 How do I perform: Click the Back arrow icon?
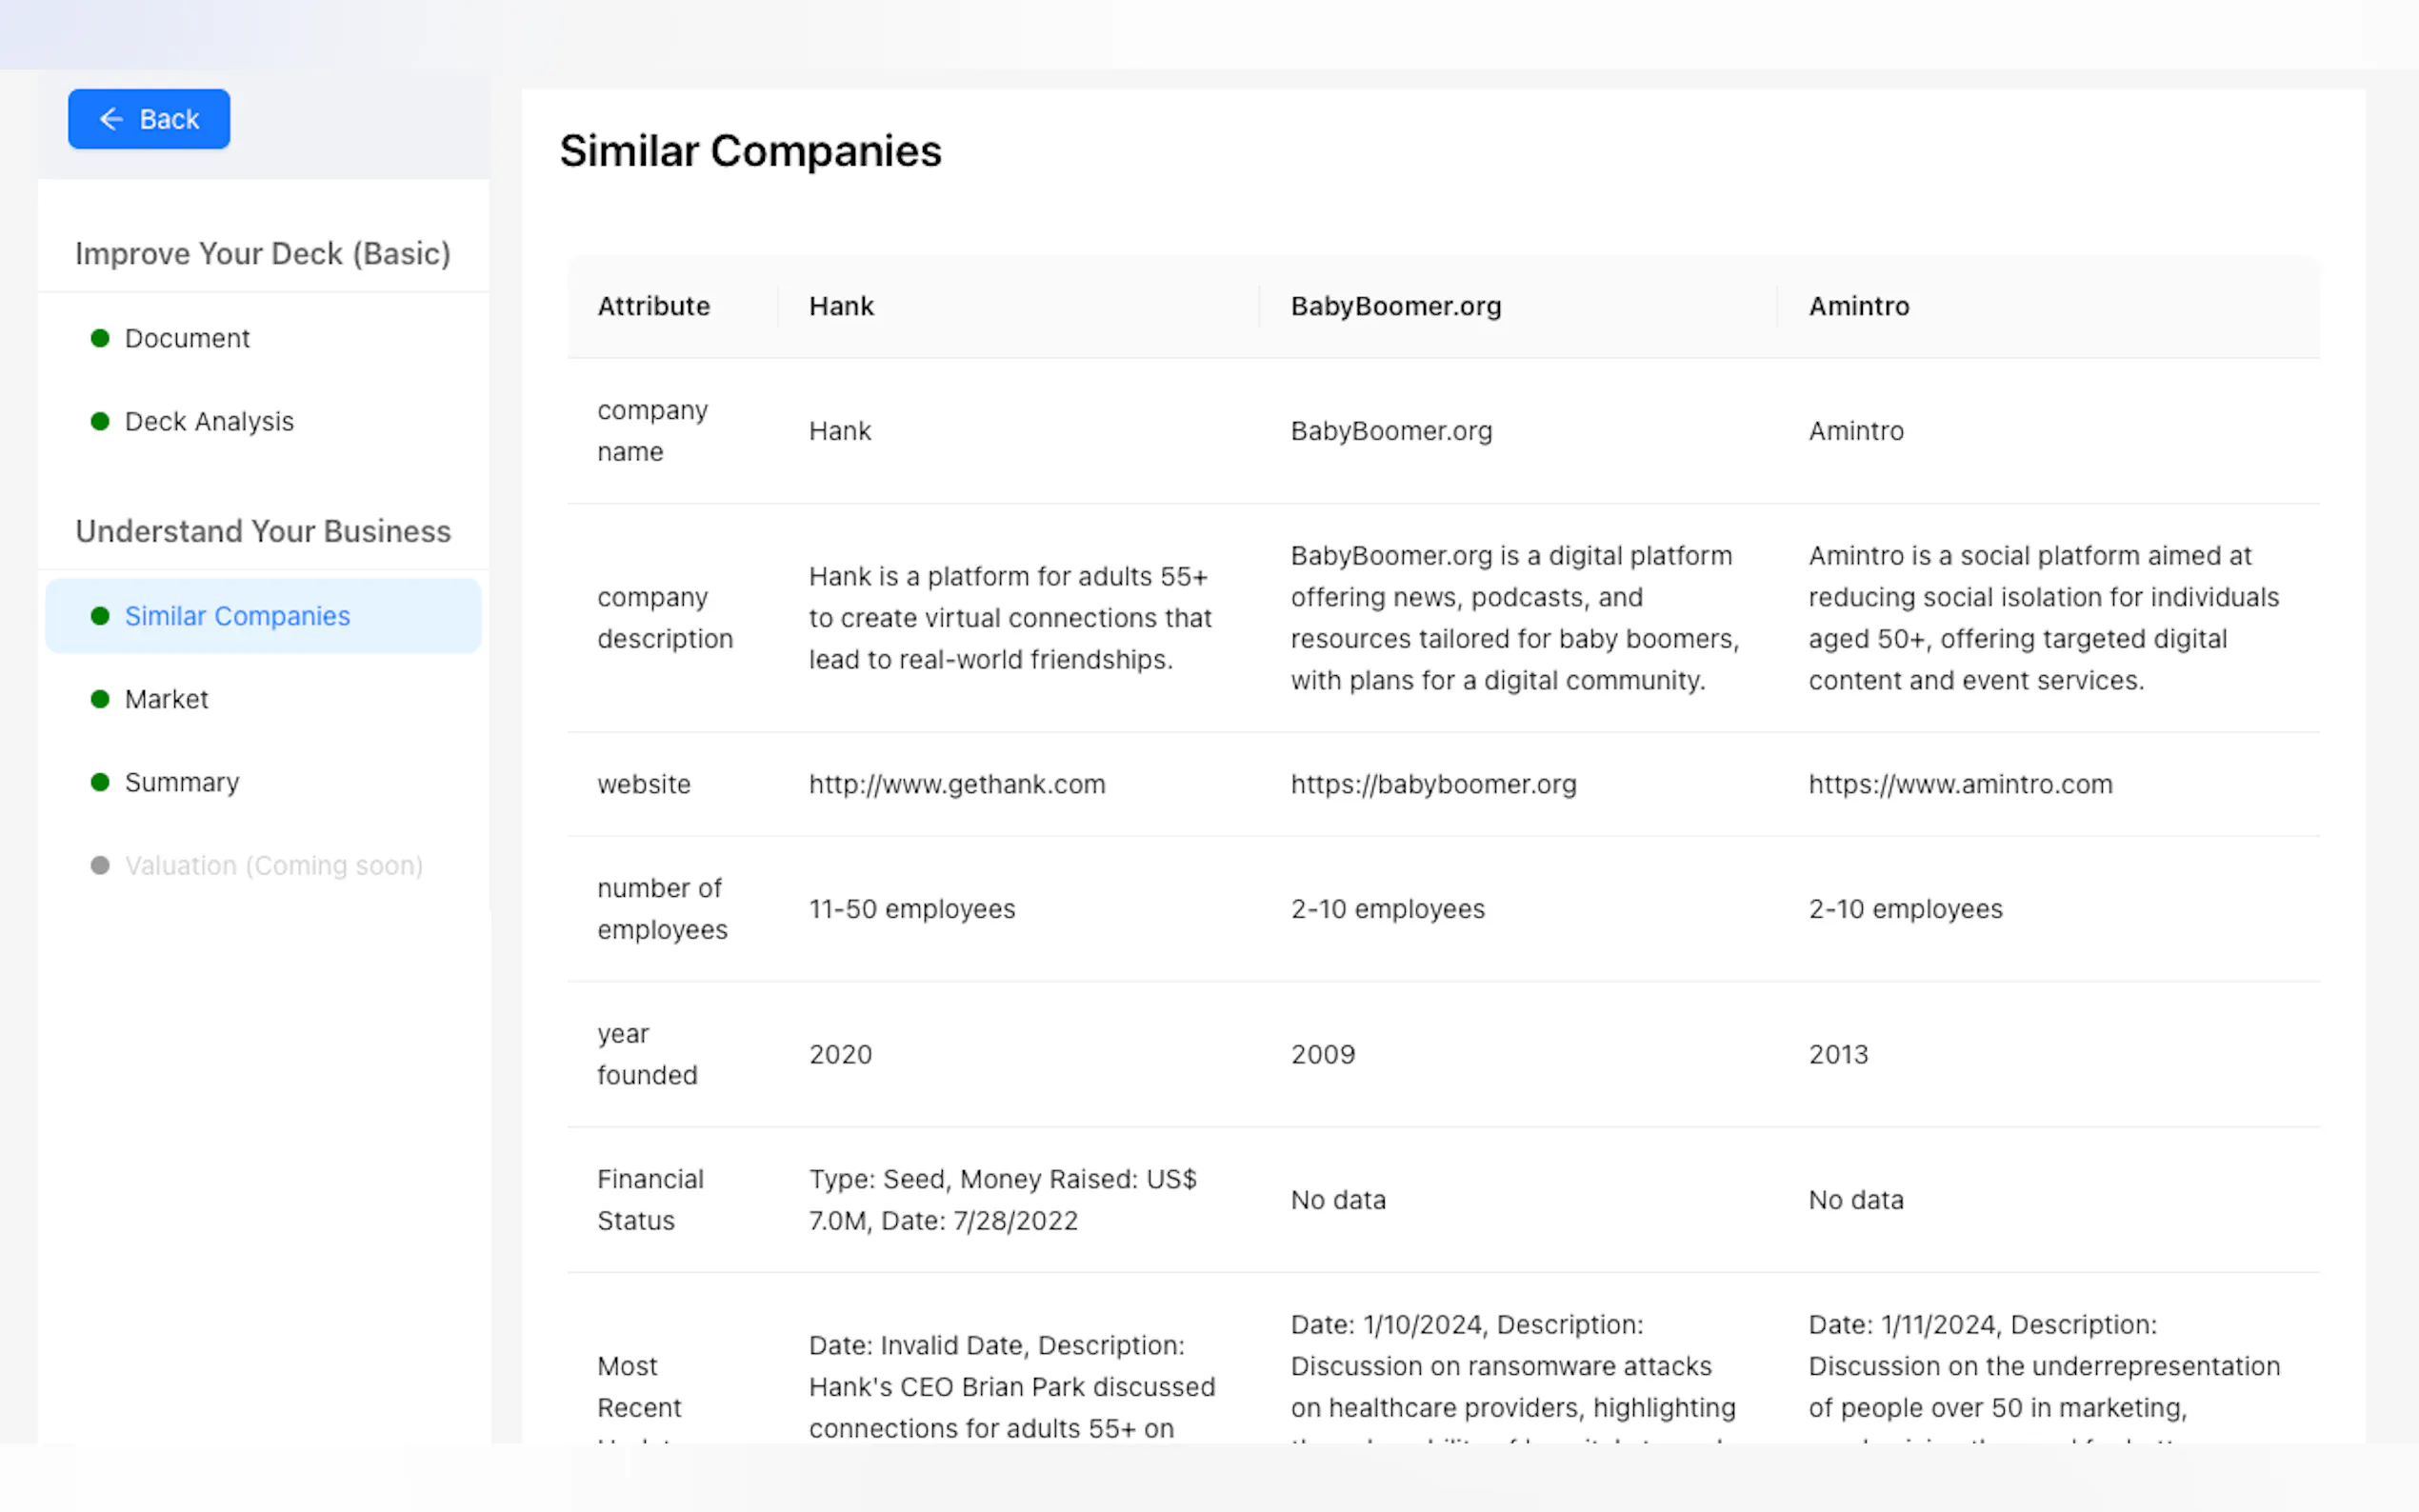click(111, 119)
